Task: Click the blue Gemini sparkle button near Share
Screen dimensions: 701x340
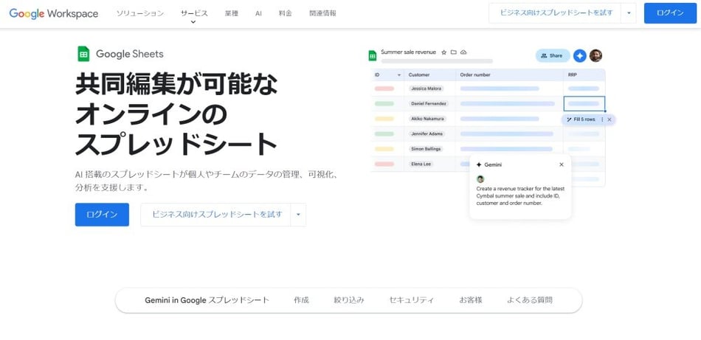Action: pos(580,56)
